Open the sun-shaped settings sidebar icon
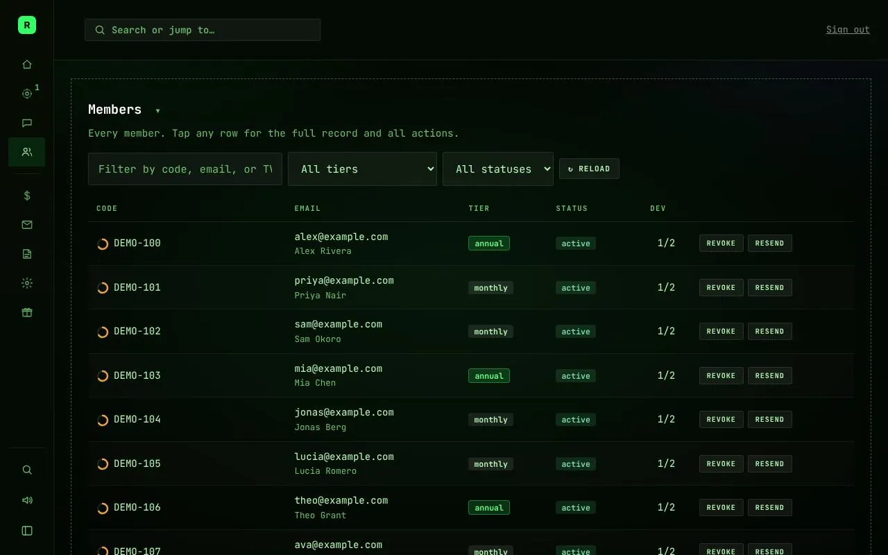 27,283
